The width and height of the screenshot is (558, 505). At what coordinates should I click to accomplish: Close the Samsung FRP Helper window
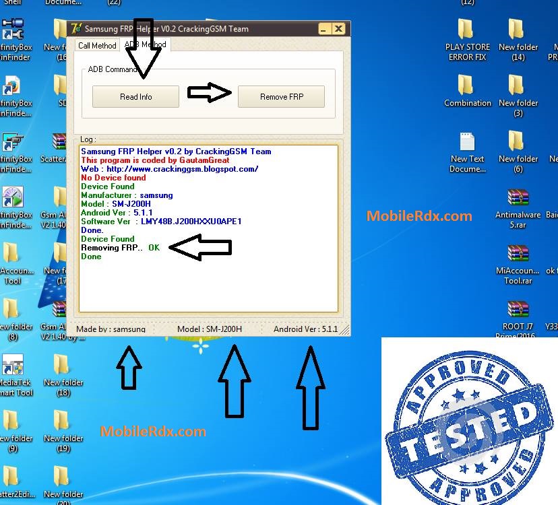[339, 29]
